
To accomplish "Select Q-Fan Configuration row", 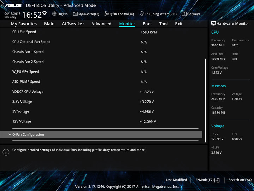I will pos(101,134).
